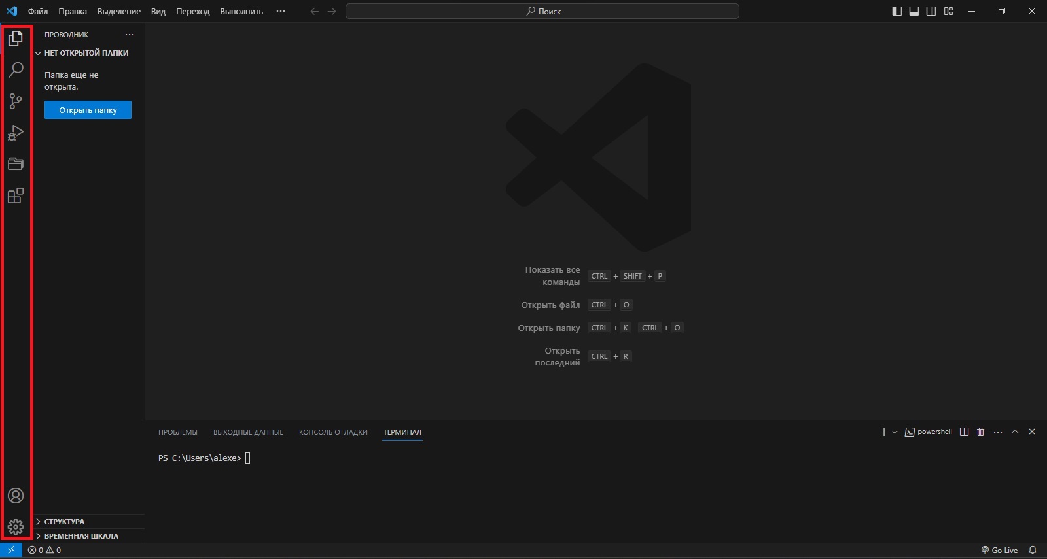
Task: Open the Extensions view
Action: tap(16, 195)
